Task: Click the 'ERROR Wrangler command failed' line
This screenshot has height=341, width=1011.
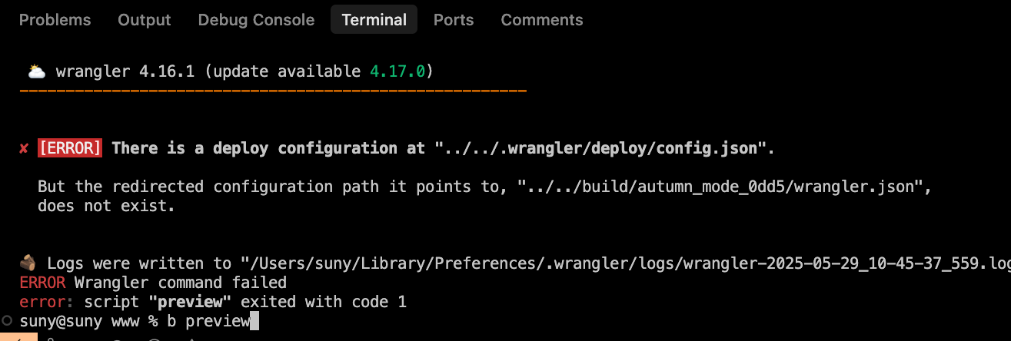Action: click(x=153, y=283)
